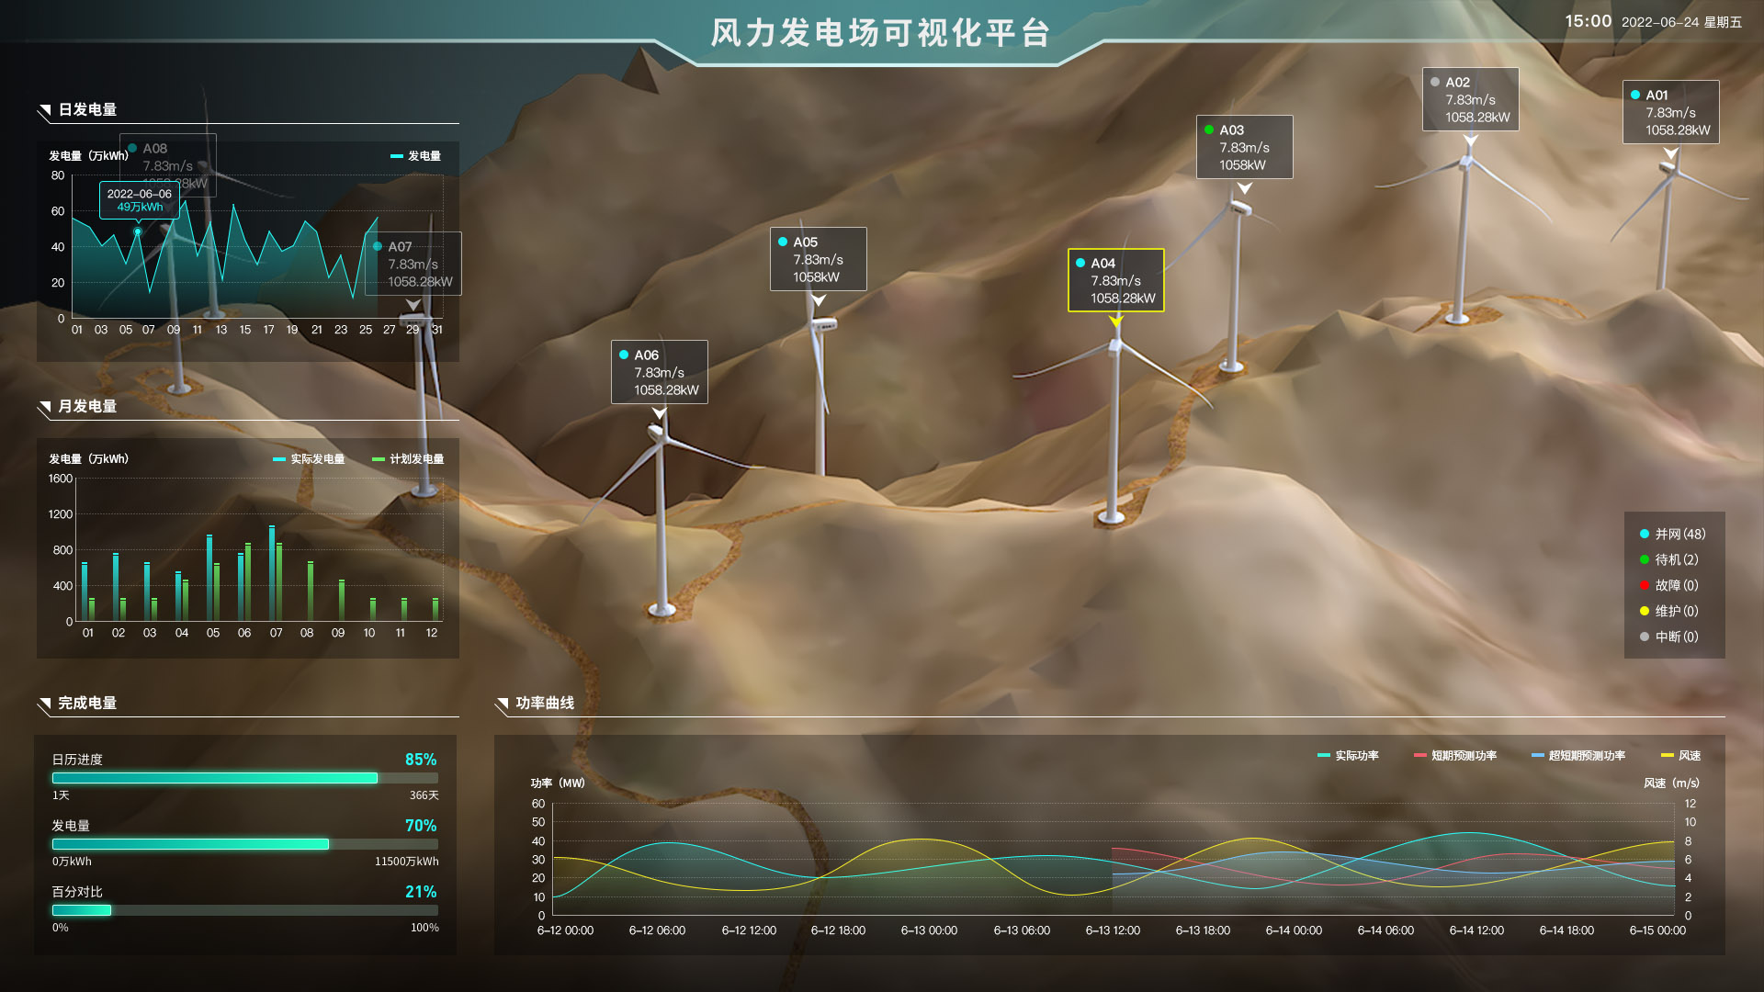
Task: Select the A07 turbine label
Action: (412, 264)
